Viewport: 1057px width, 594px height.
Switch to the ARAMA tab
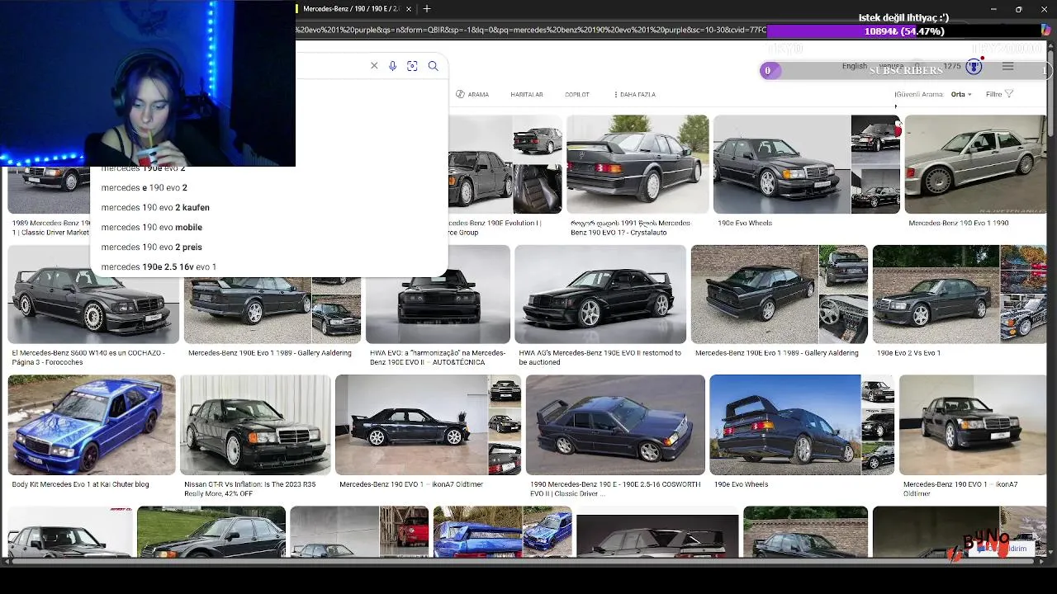[x=472, y=94]
